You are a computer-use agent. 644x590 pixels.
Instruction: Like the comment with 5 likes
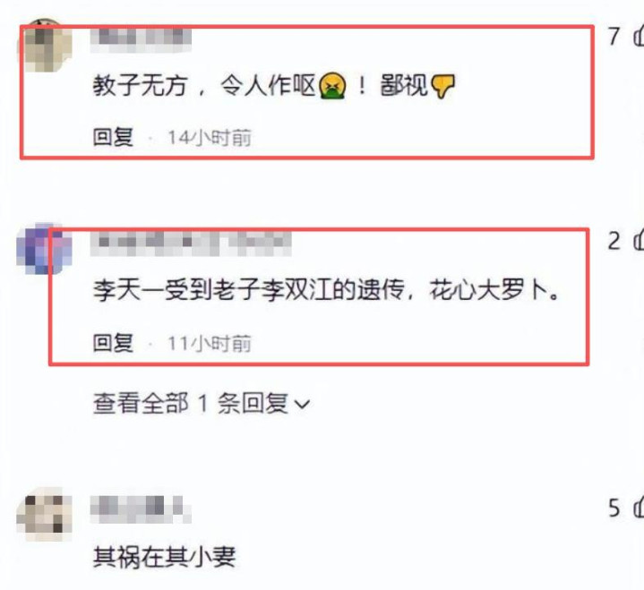pos(639,508)
